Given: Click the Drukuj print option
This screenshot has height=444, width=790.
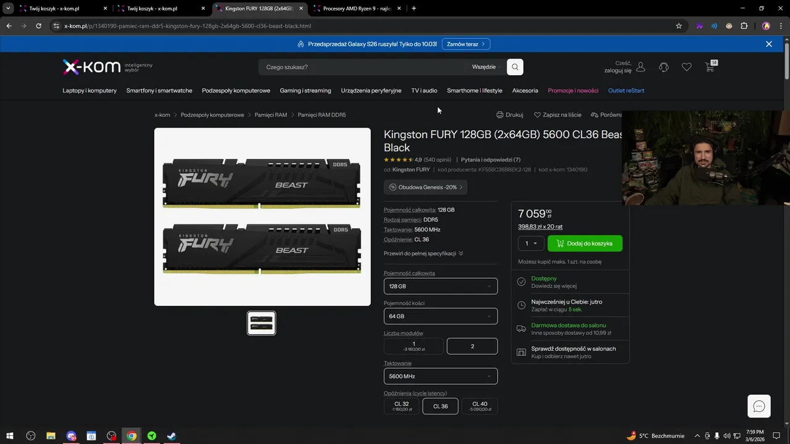Looking at the screenshot, I should (510, 115).
